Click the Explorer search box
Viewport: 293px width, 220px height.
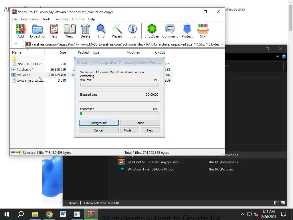(255, 66)
